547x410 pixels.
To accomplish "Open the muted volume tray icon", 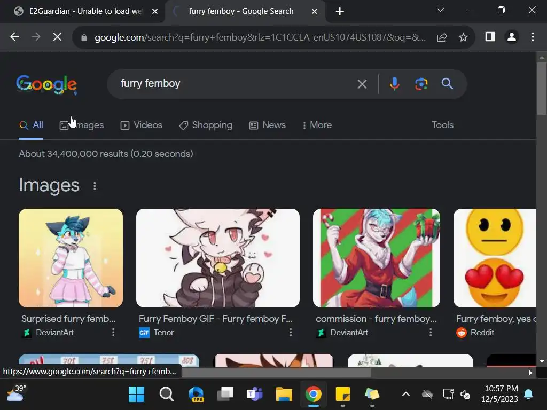I will coord(465,395).
